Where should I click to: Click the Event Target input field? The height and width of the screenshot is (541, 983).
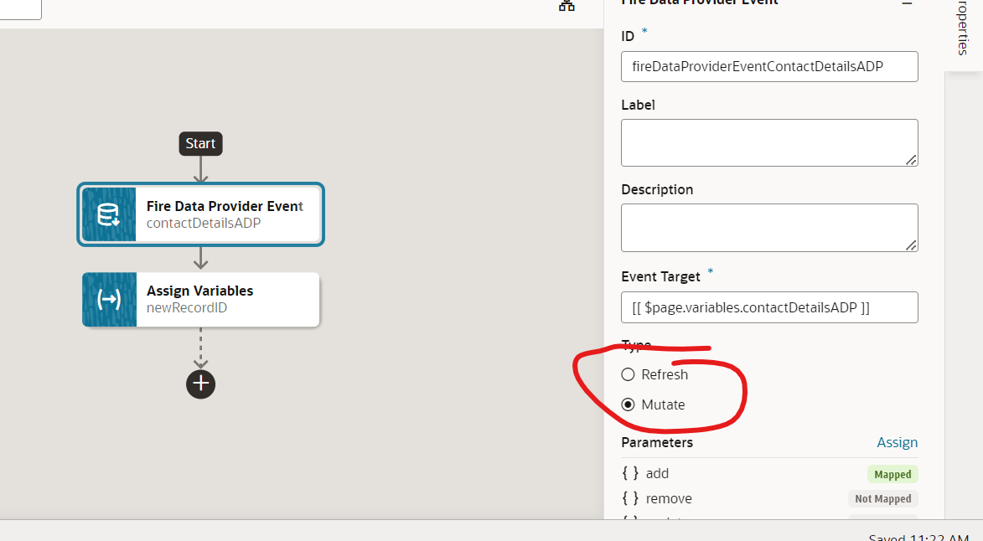point(769,307)
